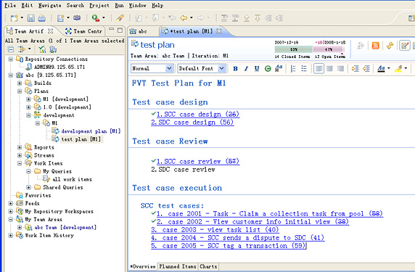Click Collapse All in Team Artifacts
415x272 pixels.
pos(11,49)
